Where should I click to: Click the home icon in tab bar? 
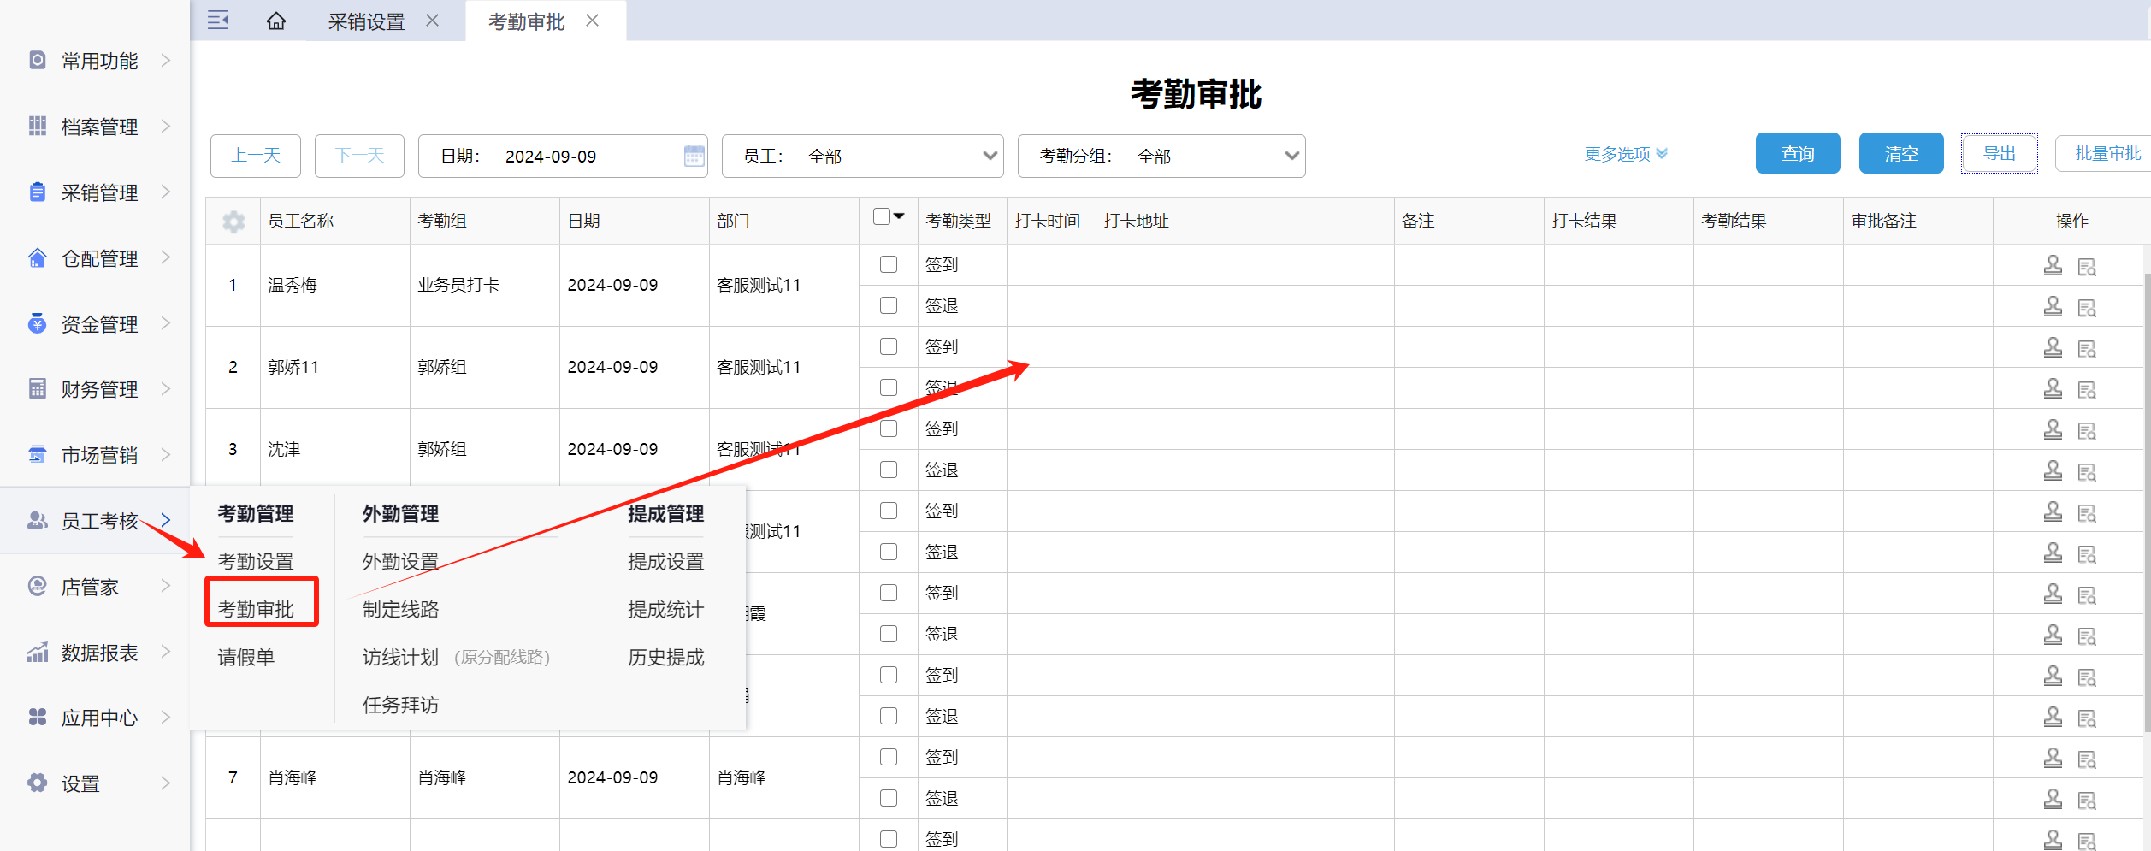pos(275,21)
